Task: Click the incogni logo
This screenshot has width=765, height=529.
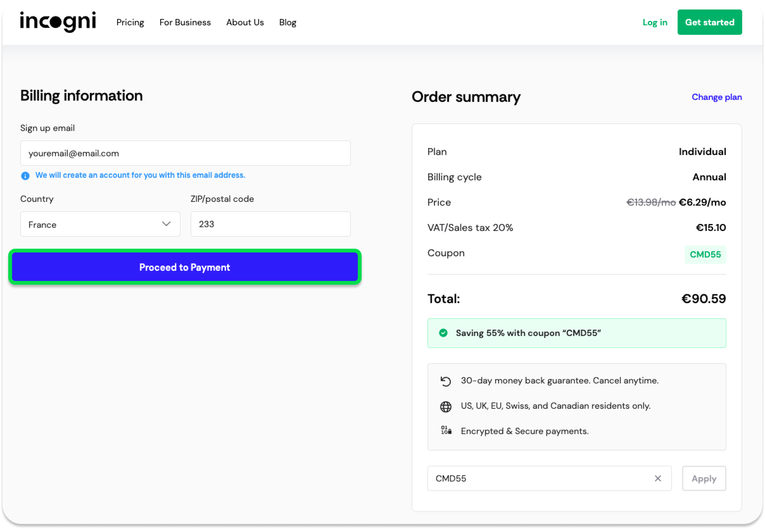Action: pyautogui.click(x=58, y=22)
